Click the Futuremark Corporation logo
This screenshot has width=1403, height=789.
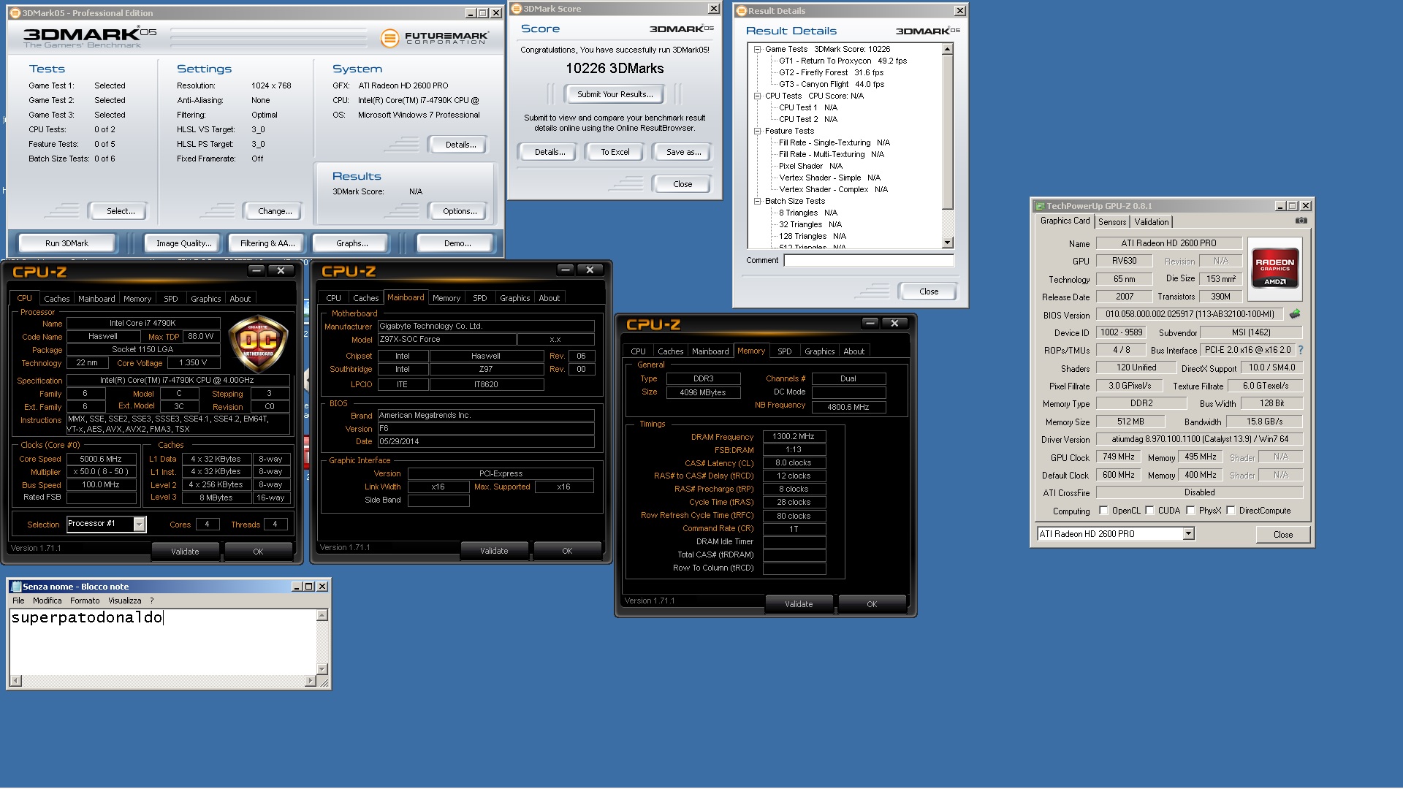click(x=435, y=37)
